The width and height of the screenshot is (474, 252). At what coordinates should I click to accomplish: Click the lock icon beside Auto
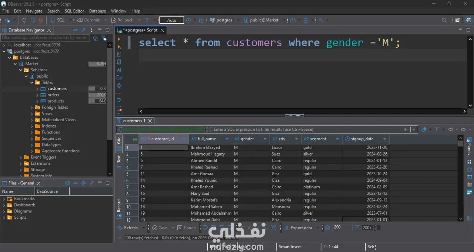(x=201, y=20)
